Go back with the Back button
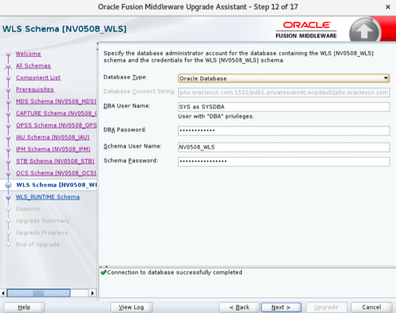This screenshot has width=396, height=313. [239, 307]
